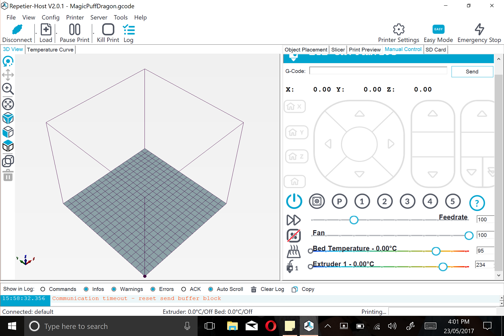Screen dimensions: 504x336
Task: Click the Kill Print toolbar icon
Action: [x=108, y=30]
